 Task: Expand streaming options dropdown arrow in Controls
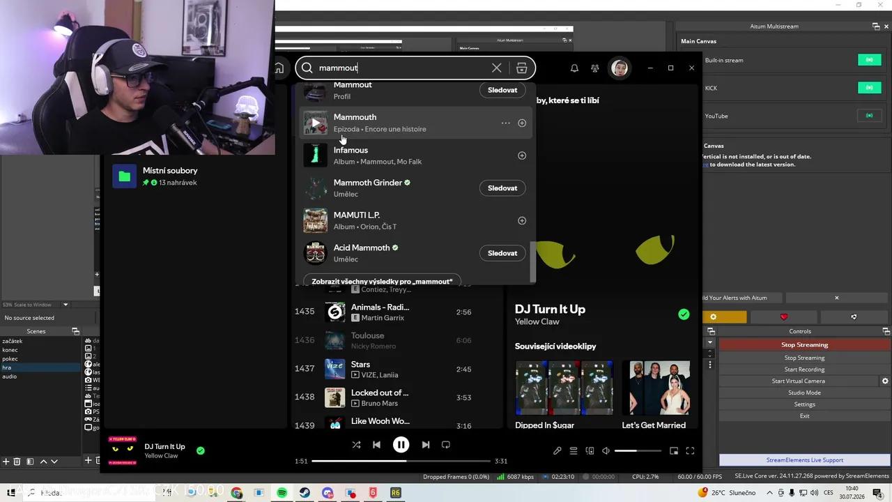point(710,342)
